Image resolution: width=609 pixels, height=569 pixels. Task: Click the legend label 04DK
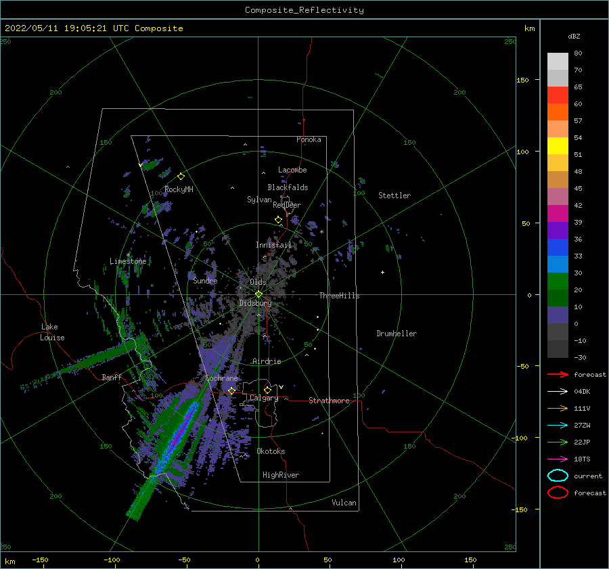click(x=582, y=391)
